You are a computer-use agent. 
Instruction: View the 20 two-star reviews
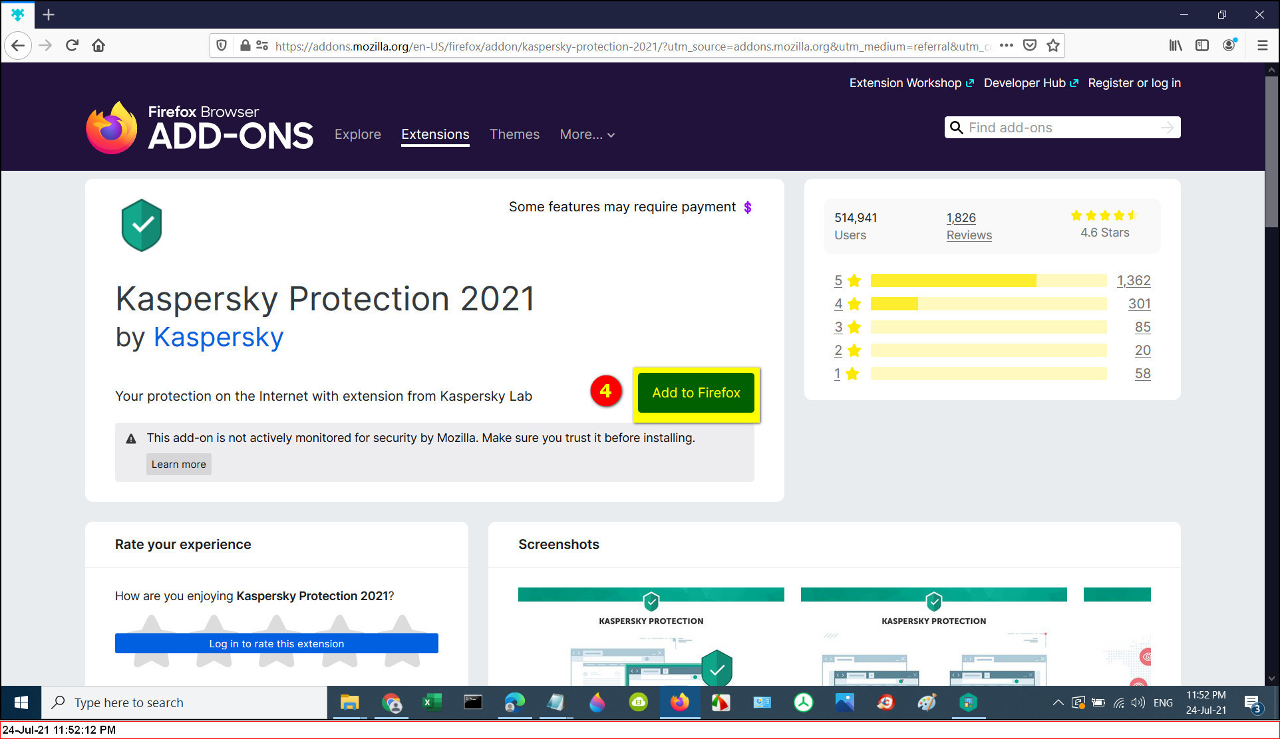pos(1143,350)
